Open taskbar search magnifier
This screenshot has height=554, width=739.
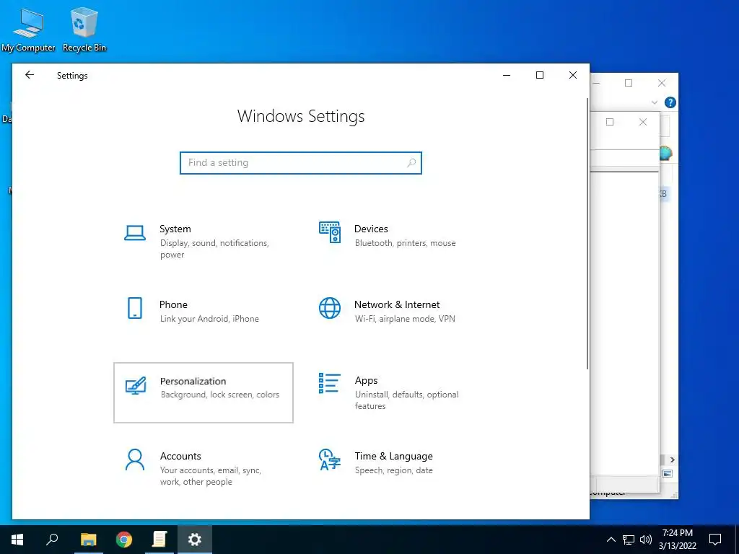(x=52, y=540)
